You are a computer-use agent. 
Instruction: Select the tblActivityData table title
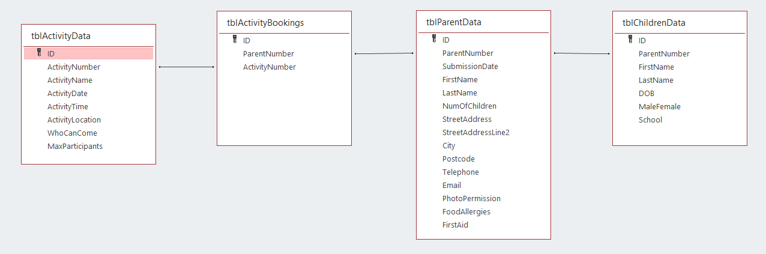(x=61, y=36)
